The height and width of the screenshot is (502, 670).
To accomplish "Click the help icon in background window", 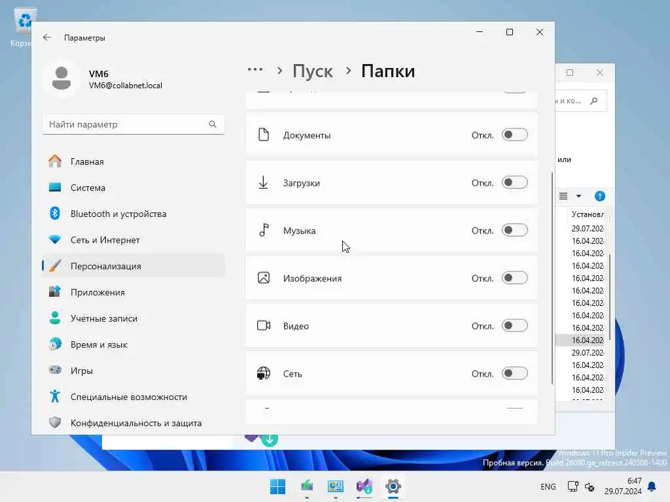I will (x=599, y=196).
